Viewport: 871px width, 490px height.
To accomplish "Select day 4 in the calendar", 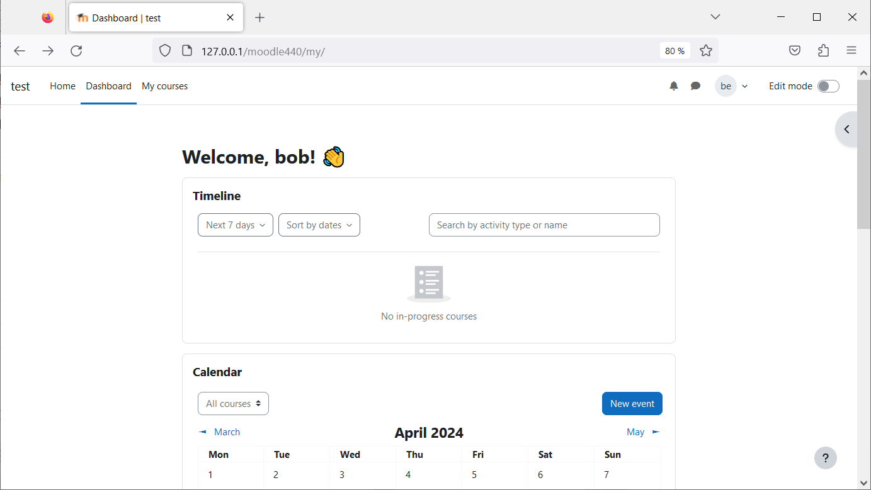I will [408, 475].
